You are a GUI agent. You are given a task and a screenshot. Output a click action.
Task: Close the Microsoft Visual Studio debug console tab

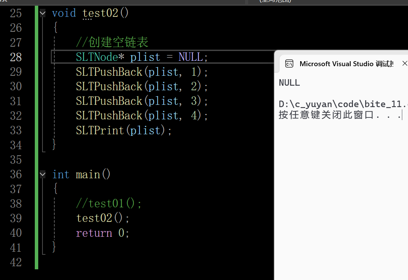pos(405,63)
